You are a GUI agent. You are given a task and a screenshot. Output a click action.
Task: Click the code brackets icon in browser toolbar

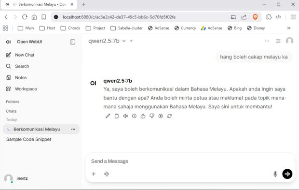(x=278, y=17)
